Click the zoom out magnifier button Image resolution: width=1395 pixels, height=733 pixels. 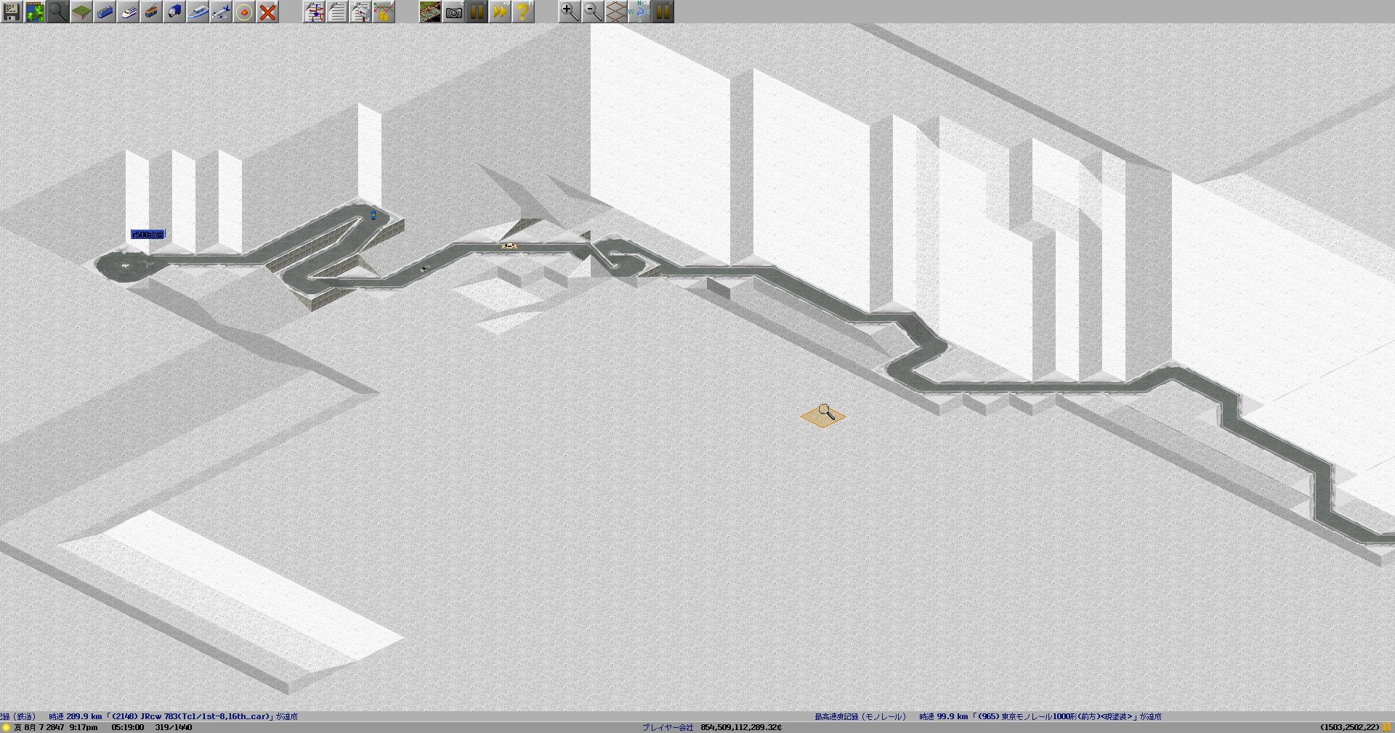593,12
